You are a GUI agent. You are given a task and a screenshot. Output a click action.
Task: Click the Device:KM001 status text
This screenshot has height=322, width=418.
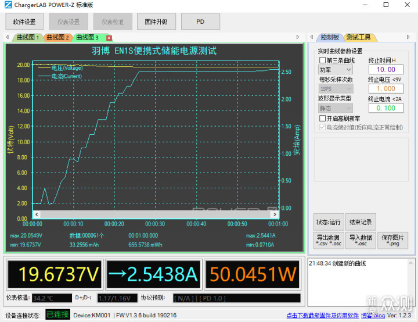(92, 316)
